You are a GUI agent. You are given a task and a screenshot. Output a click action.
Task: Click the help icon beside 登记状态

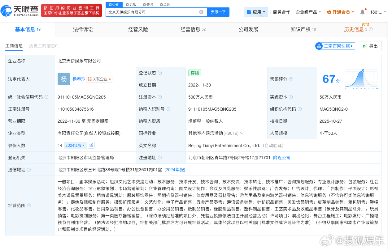[x=160, y=73]
